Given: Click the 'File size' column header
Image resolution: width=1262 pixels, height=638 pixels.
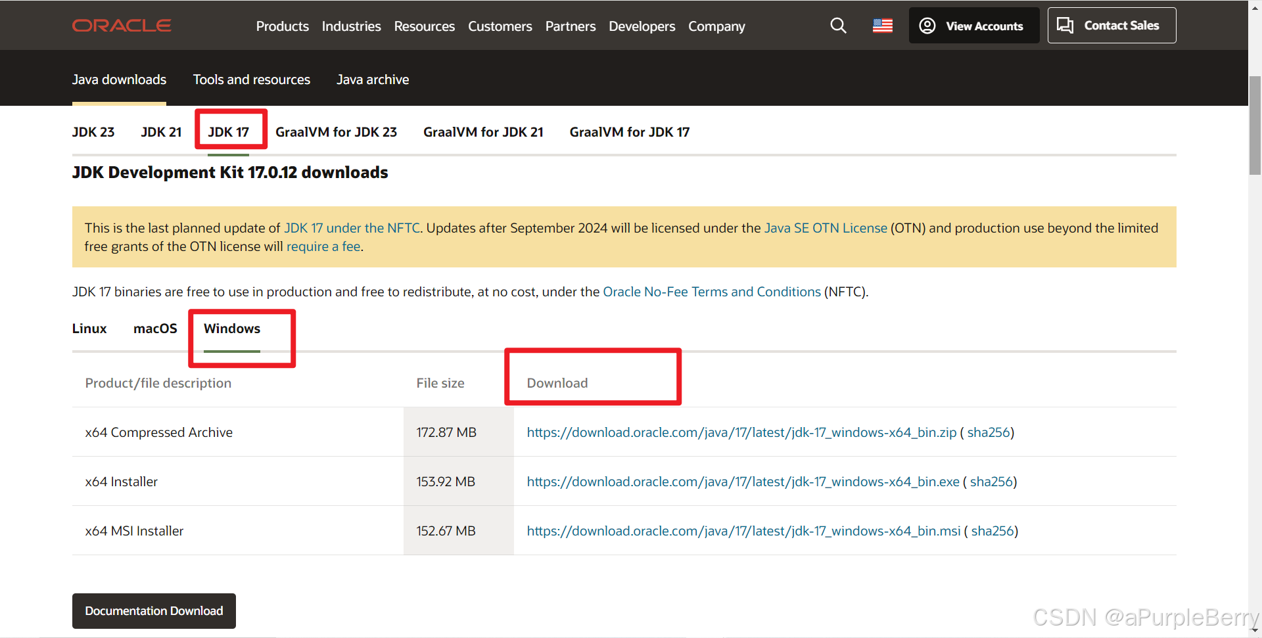Looking at the screenshot, I should tap(440, 383).
